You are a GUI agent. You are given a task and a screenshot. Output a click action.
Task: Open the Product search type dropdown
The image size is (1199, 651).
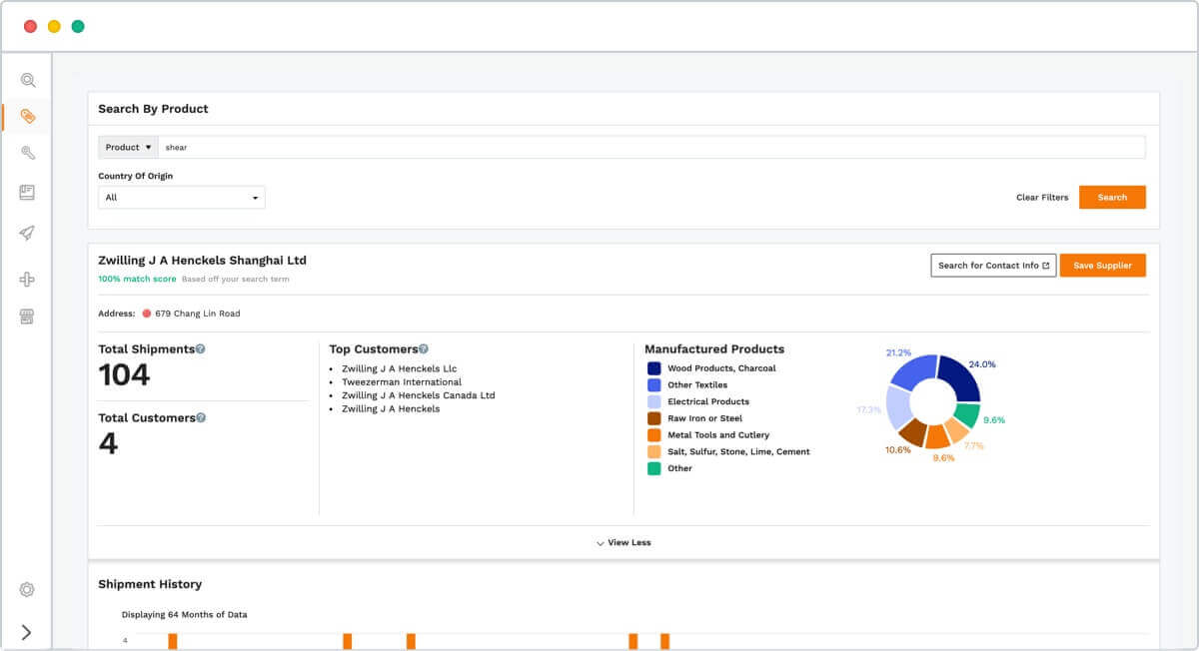[128, 147]
